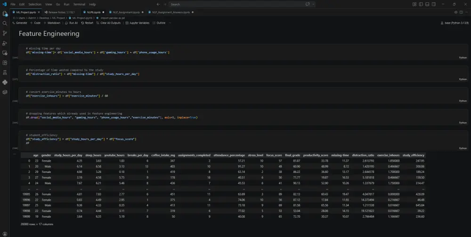This screenshot has height=237, width=471.
Task: Toggle the secondary side bar
Action: click(434, 4)
